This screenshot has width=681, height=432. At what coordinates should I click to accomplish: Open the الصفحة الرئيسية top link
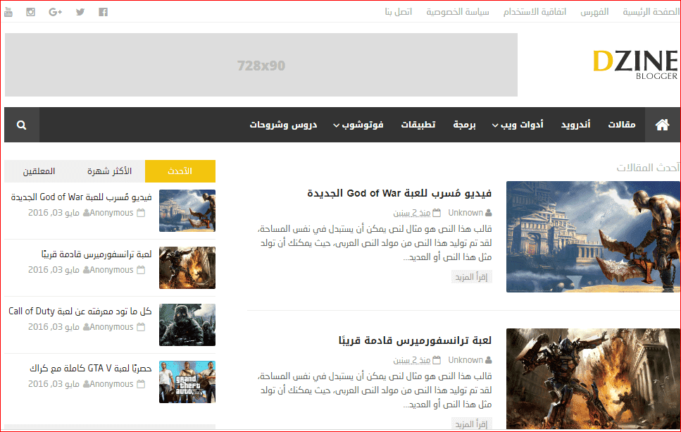(x=651, y=12)
